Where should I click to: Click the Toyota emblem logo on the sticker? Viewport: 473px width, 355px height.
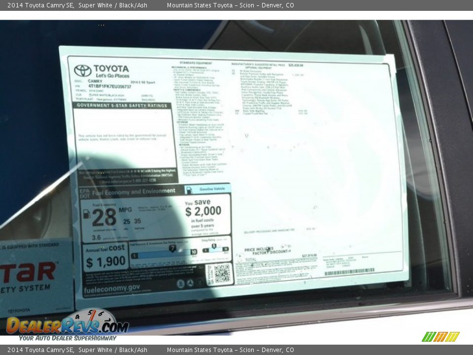(x=82, y=71)
